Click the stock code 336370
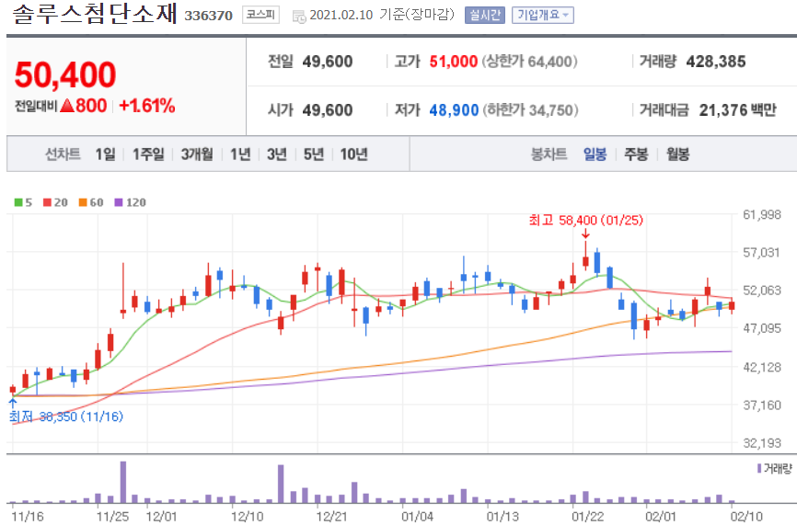 [x=208, y=16]
